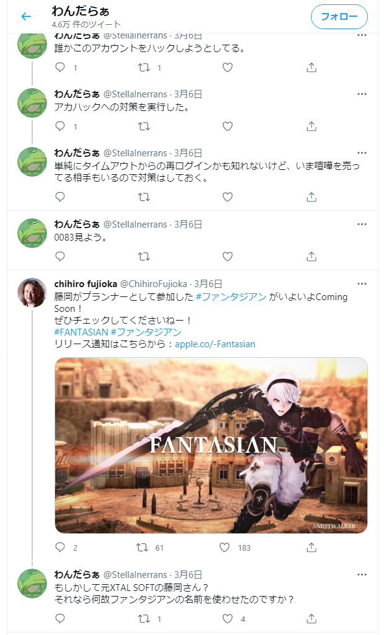Retweet the 単純にタイムアウト tweet
Image resolution: width=384 pixels, height=635 pixels.
[x=144, y=197]
